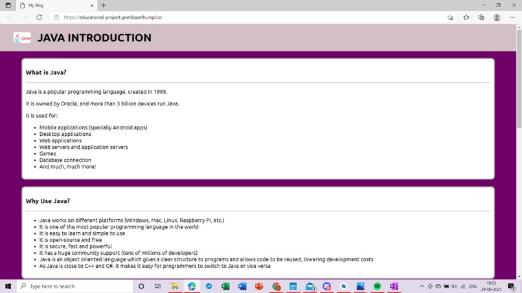
Task: Open Word from the taskbar
Action: coord(242,286)
